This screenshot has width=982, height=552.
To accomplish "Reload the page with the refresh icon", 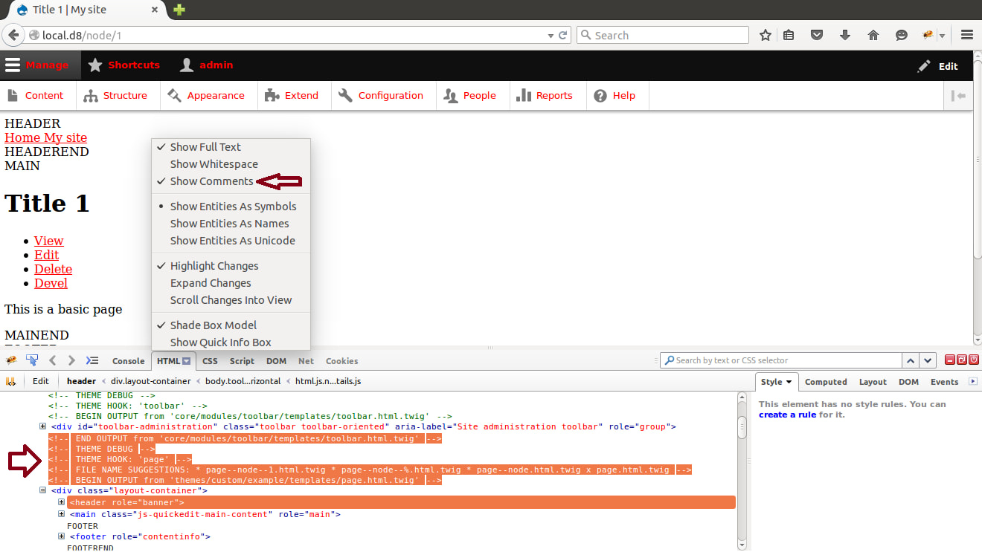I will pyautogui.click(x=563, y=35).
